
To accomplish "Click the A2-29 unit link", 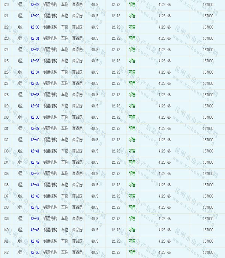I will [x=35, y=16].
